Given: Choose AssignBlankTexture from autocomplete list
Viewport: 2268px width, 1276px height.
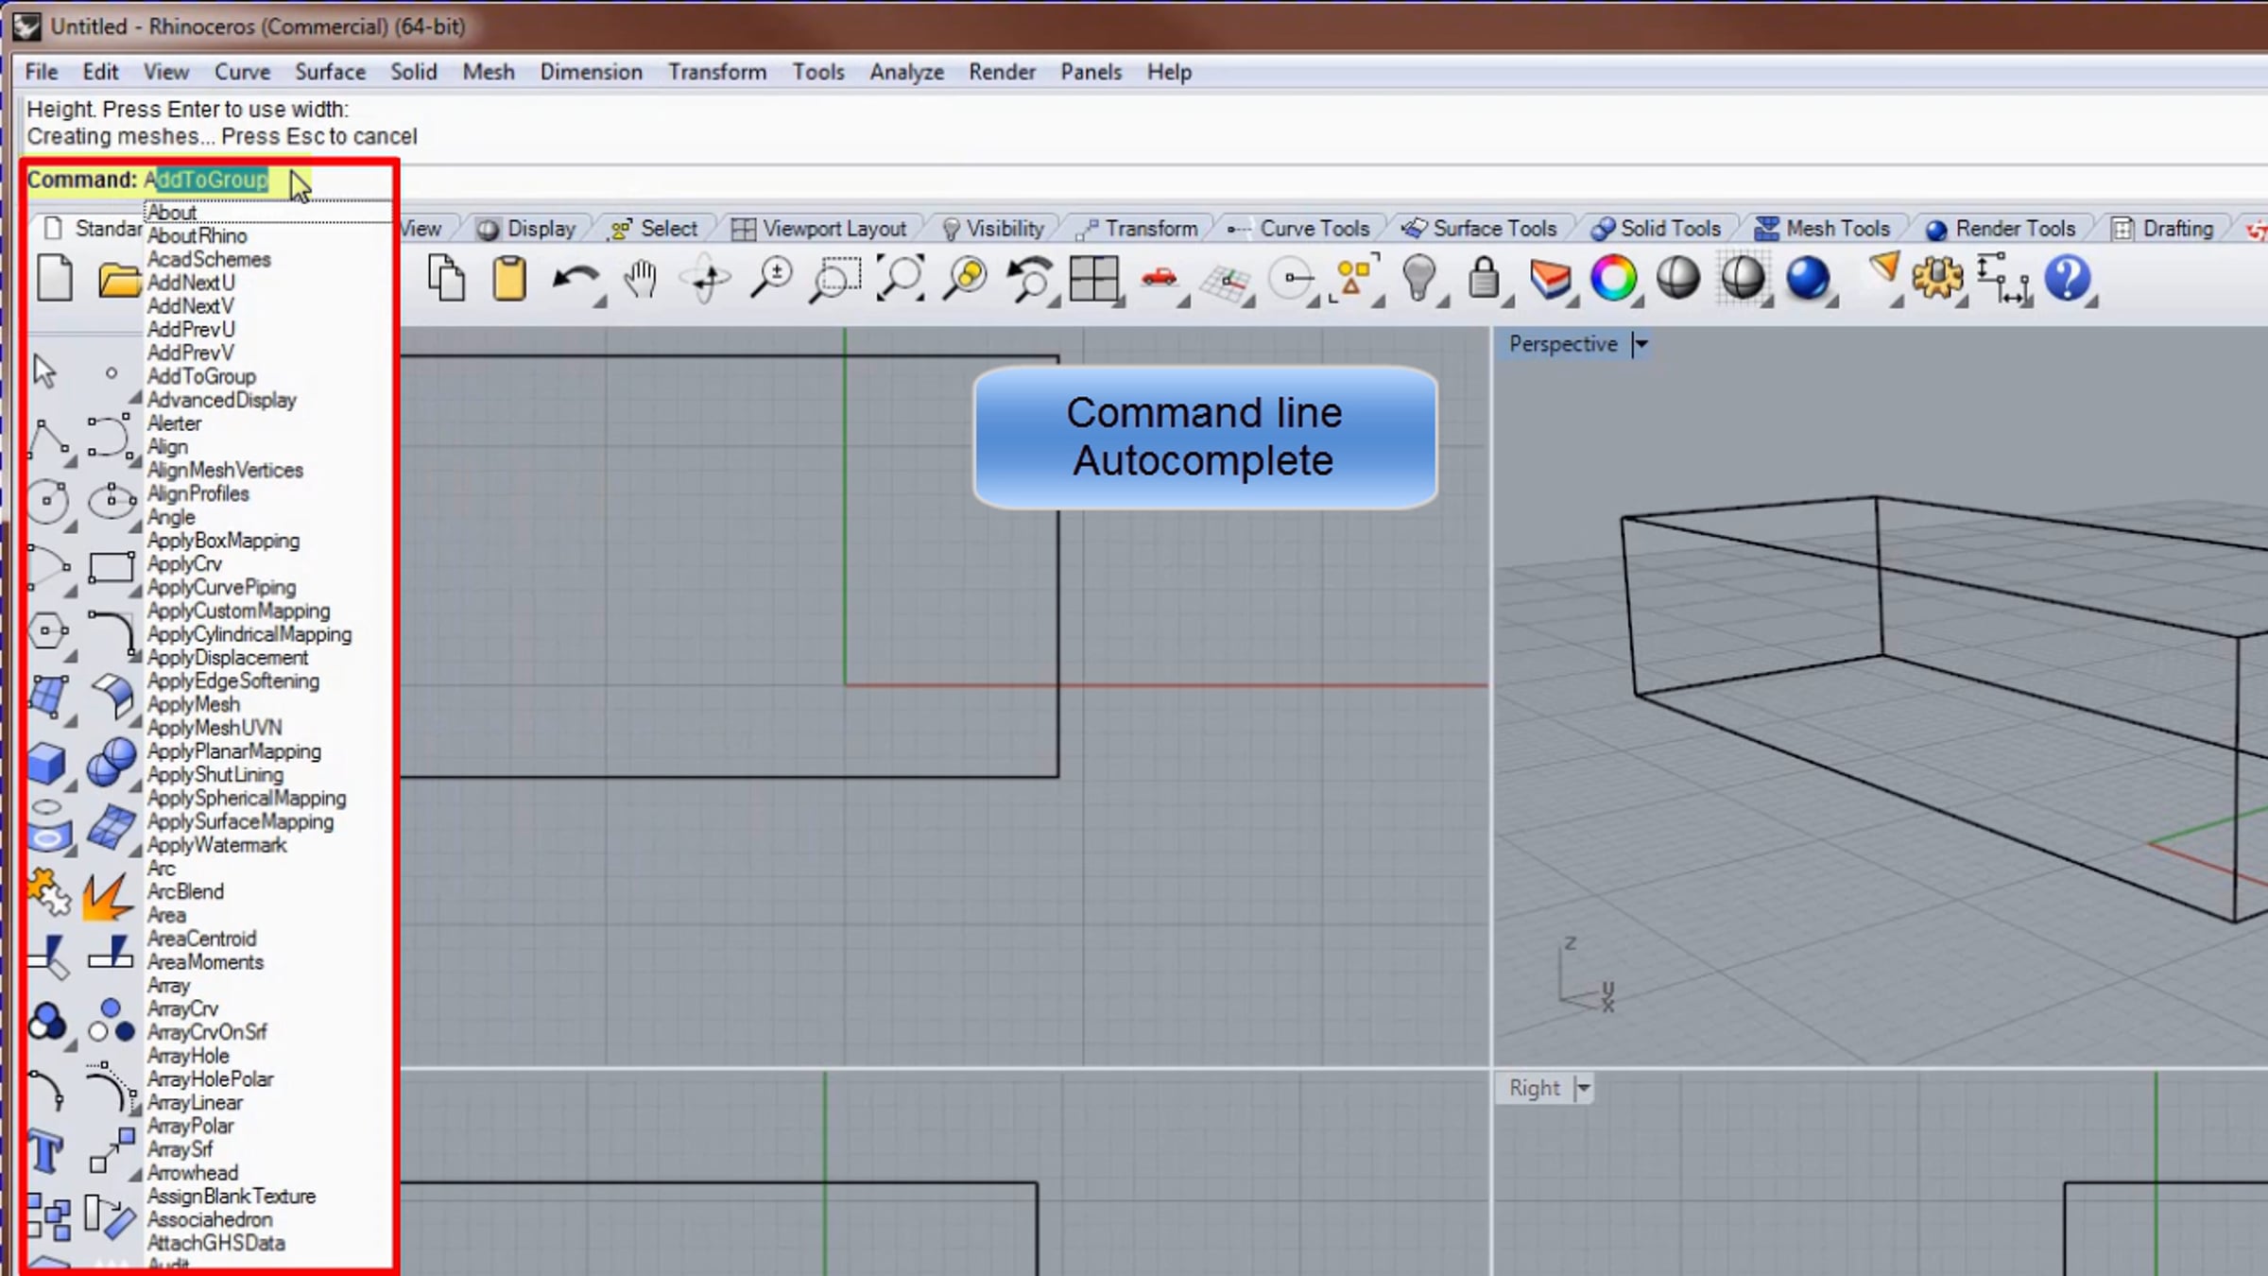Looking at the screenshot, I should coord(231,1197).
